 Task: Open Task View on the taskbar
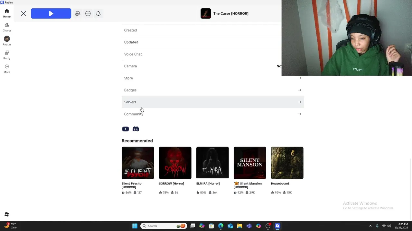(x=192, y=226)
